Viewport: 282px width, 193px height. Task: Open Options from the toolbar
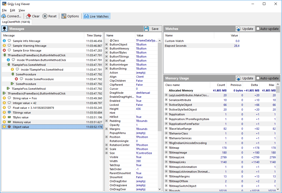64,16
